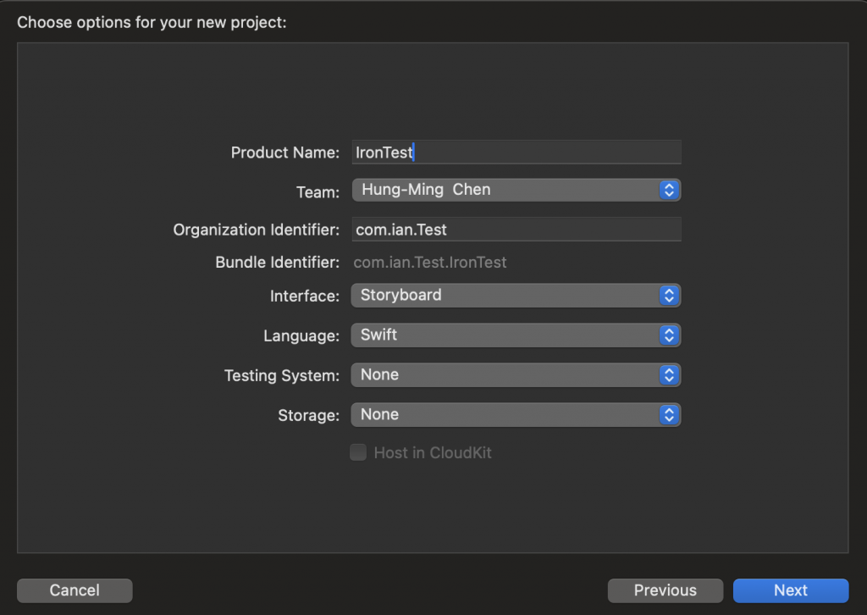Click the blue chevron beside Swift
Viewport: 867px width, 615px height.
pos(669,335)
